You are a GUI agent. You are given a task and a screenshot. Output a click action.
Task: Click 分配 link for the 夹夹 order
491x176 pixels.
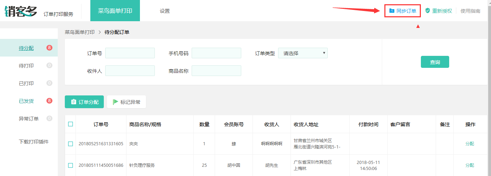[470, 144]
